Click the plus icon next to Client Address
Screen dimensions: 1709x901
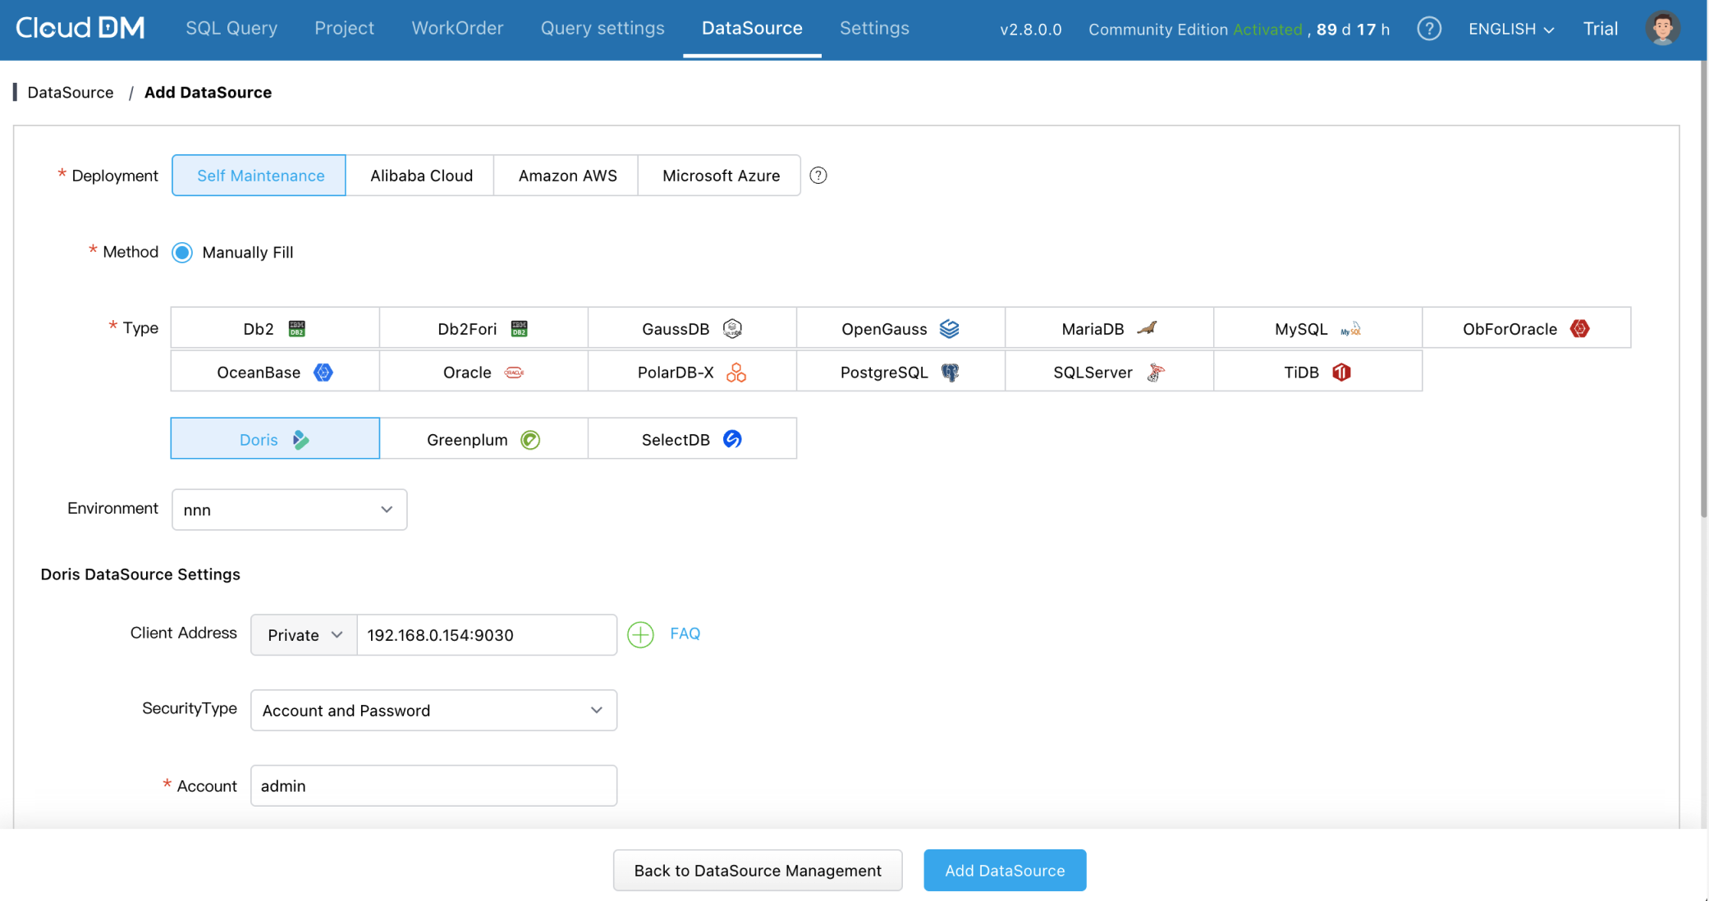coord(640,634)
